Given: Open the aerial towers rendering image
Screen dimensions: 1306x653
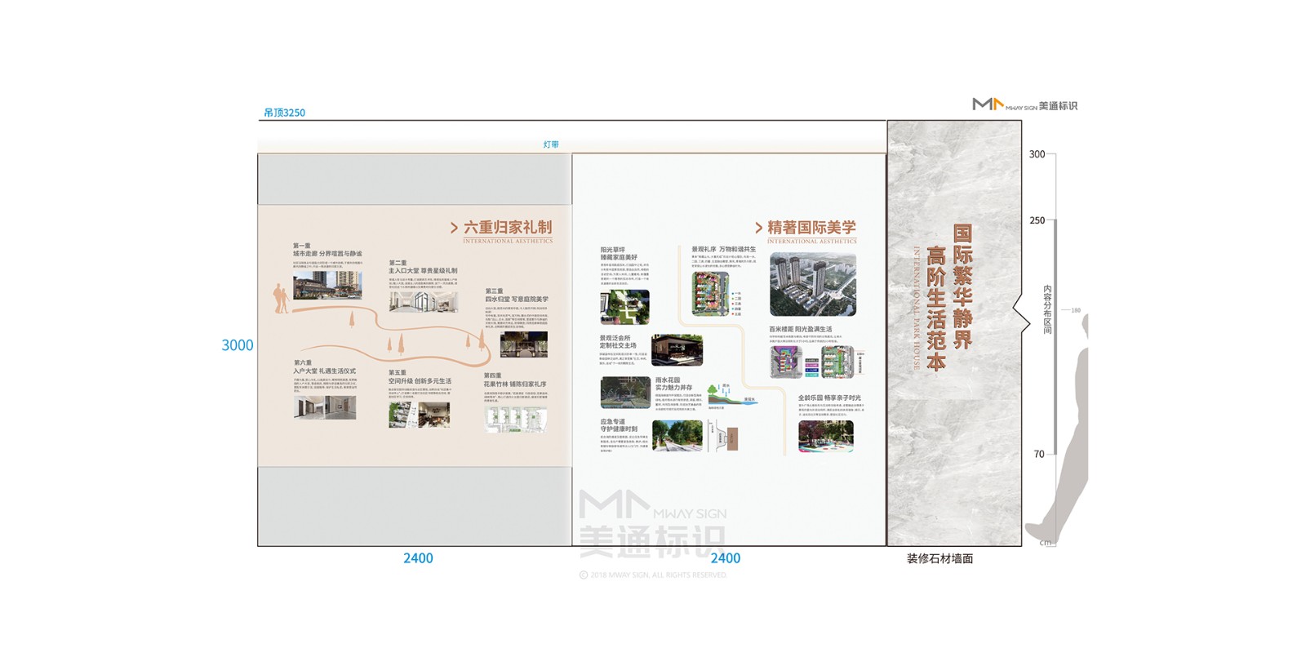Looking at the screenshot, I should tap(812, 285).
